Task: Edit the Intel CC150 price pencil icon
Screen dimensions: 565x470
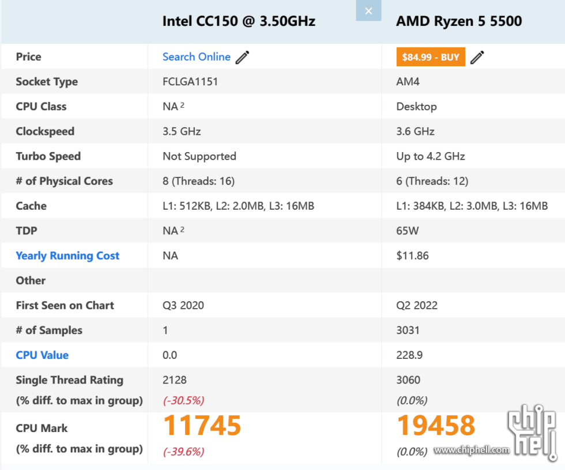Action: (x=242, y=57)
